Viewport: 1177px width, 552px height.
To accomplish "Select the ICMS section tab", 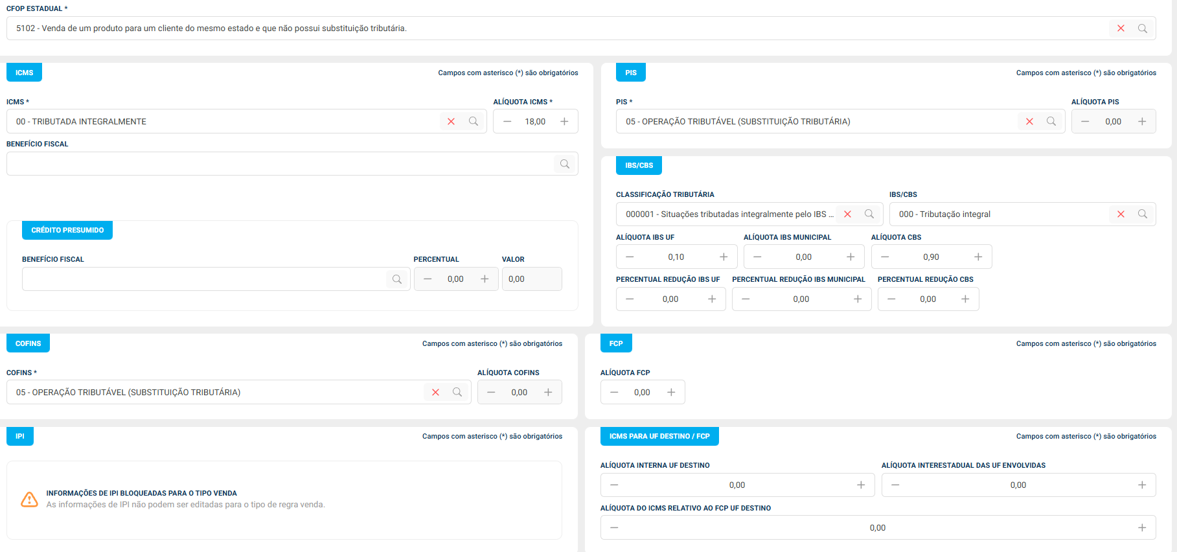I will pos(24,73).
